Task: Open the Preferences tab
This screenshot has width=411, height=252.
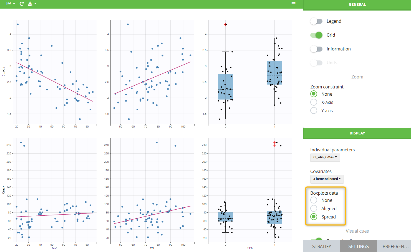Action: coord(395,246)
